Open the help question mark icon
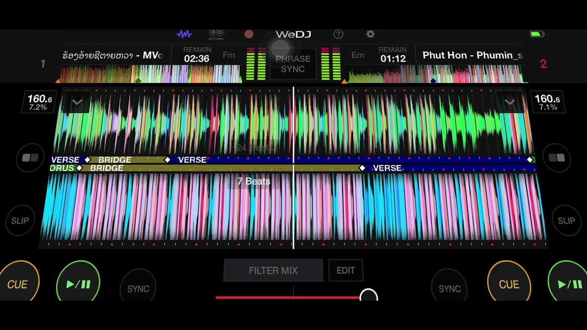Screen dimensions: 587x330 [x=338, y=34]
